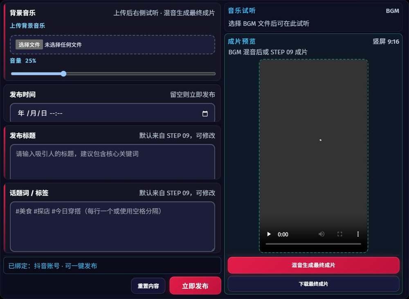
Task: Click 下载最终成片 download button
Action: (313, 284)
